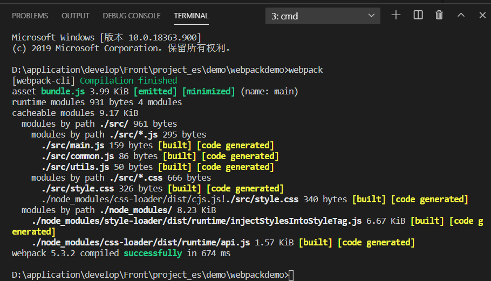Click the 'bundle.js' asset name
This screenshot has height=281, width=491.
[x=63, y=91]
